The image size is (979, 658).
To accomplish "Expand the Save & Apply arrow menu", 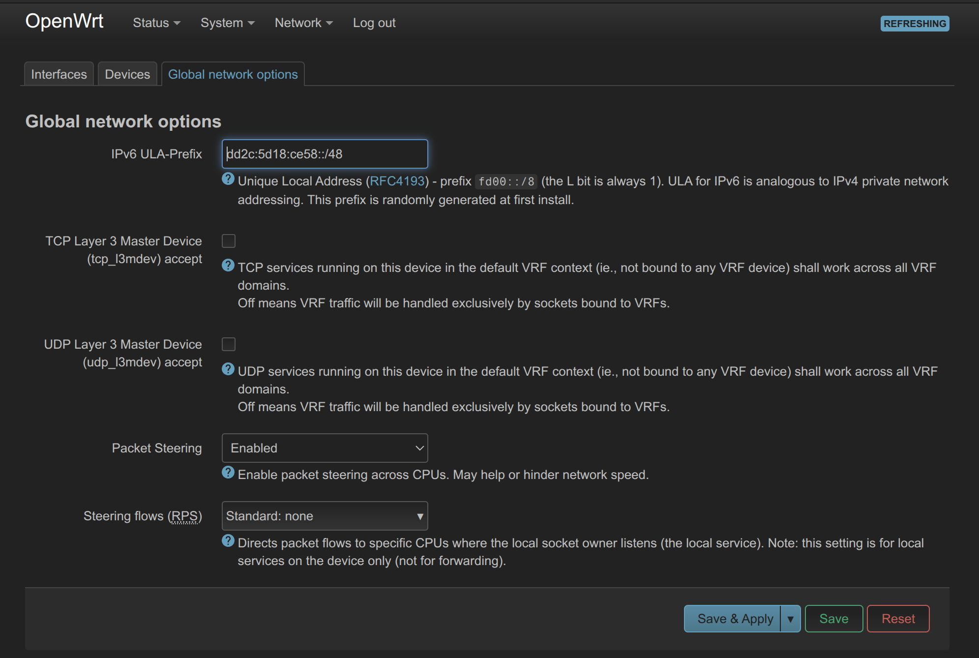I will [x=790, y=619].
